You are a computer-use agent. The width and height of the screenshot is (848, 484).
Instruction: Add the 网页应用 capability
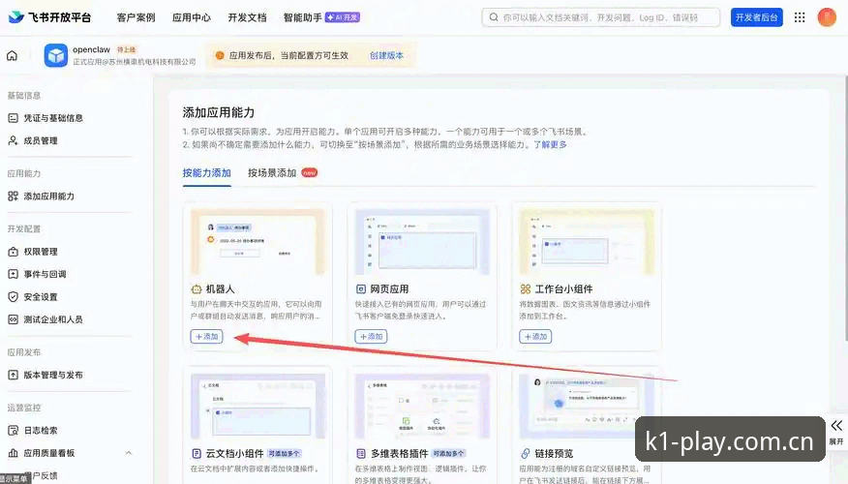click(x=371, y=336)
